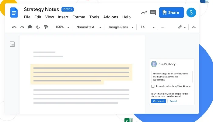Show the document outline icon

[x=12, y=44]
